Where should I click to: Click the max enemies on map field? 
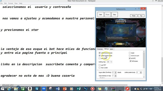click(x=113, y=76)
